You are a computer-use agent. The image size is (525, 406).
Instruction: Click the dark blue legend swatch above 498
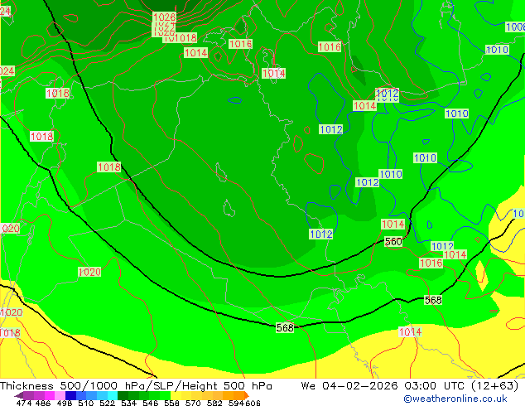[70, 395]
